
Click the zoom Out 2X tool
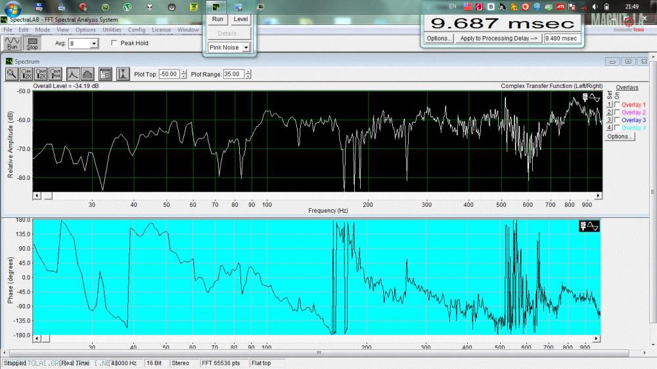pyautogui.click(x=41, y=74)
